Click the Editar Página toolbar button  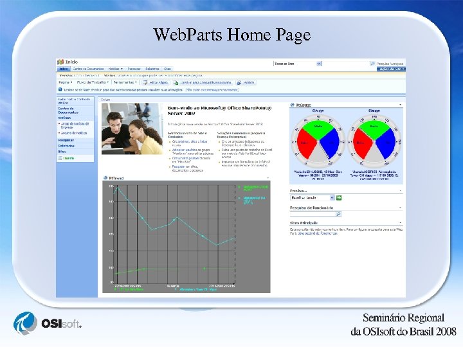coord(156,83)
